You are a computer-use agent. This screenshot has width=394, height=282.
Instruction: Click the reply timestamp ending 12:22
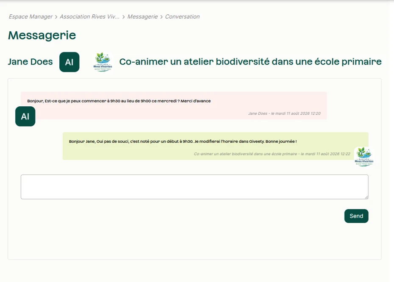(x=272, y=154)
